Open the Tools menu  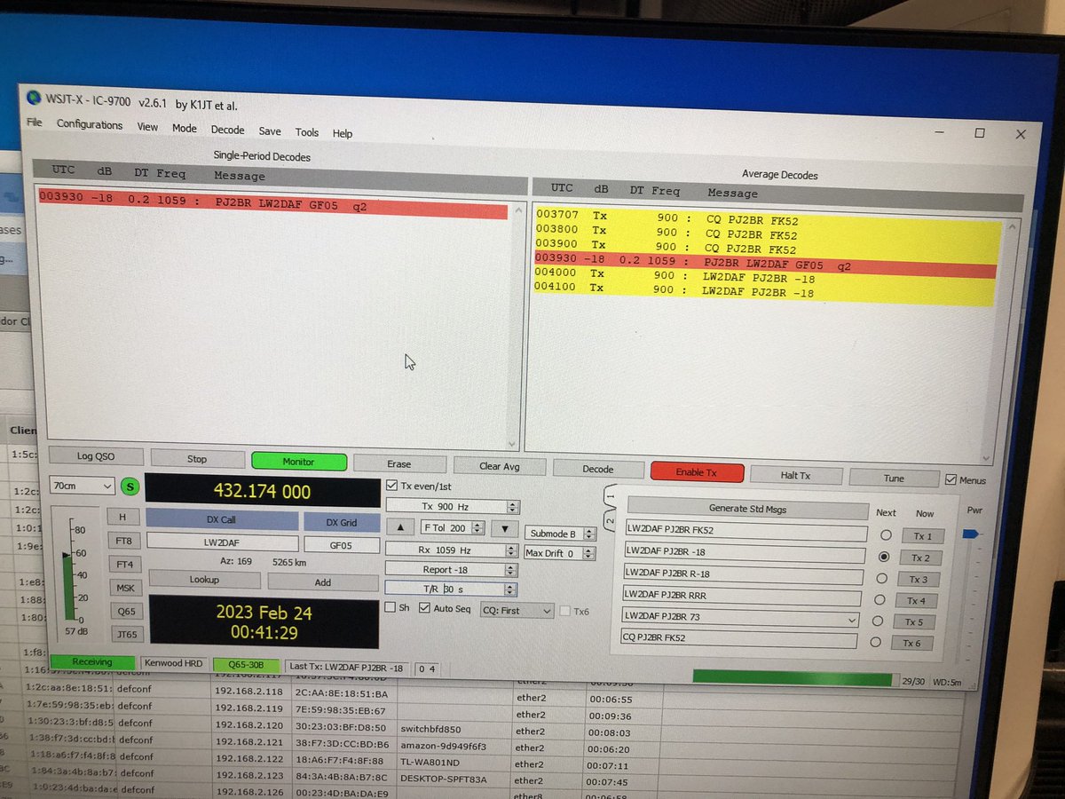(307, 132)
